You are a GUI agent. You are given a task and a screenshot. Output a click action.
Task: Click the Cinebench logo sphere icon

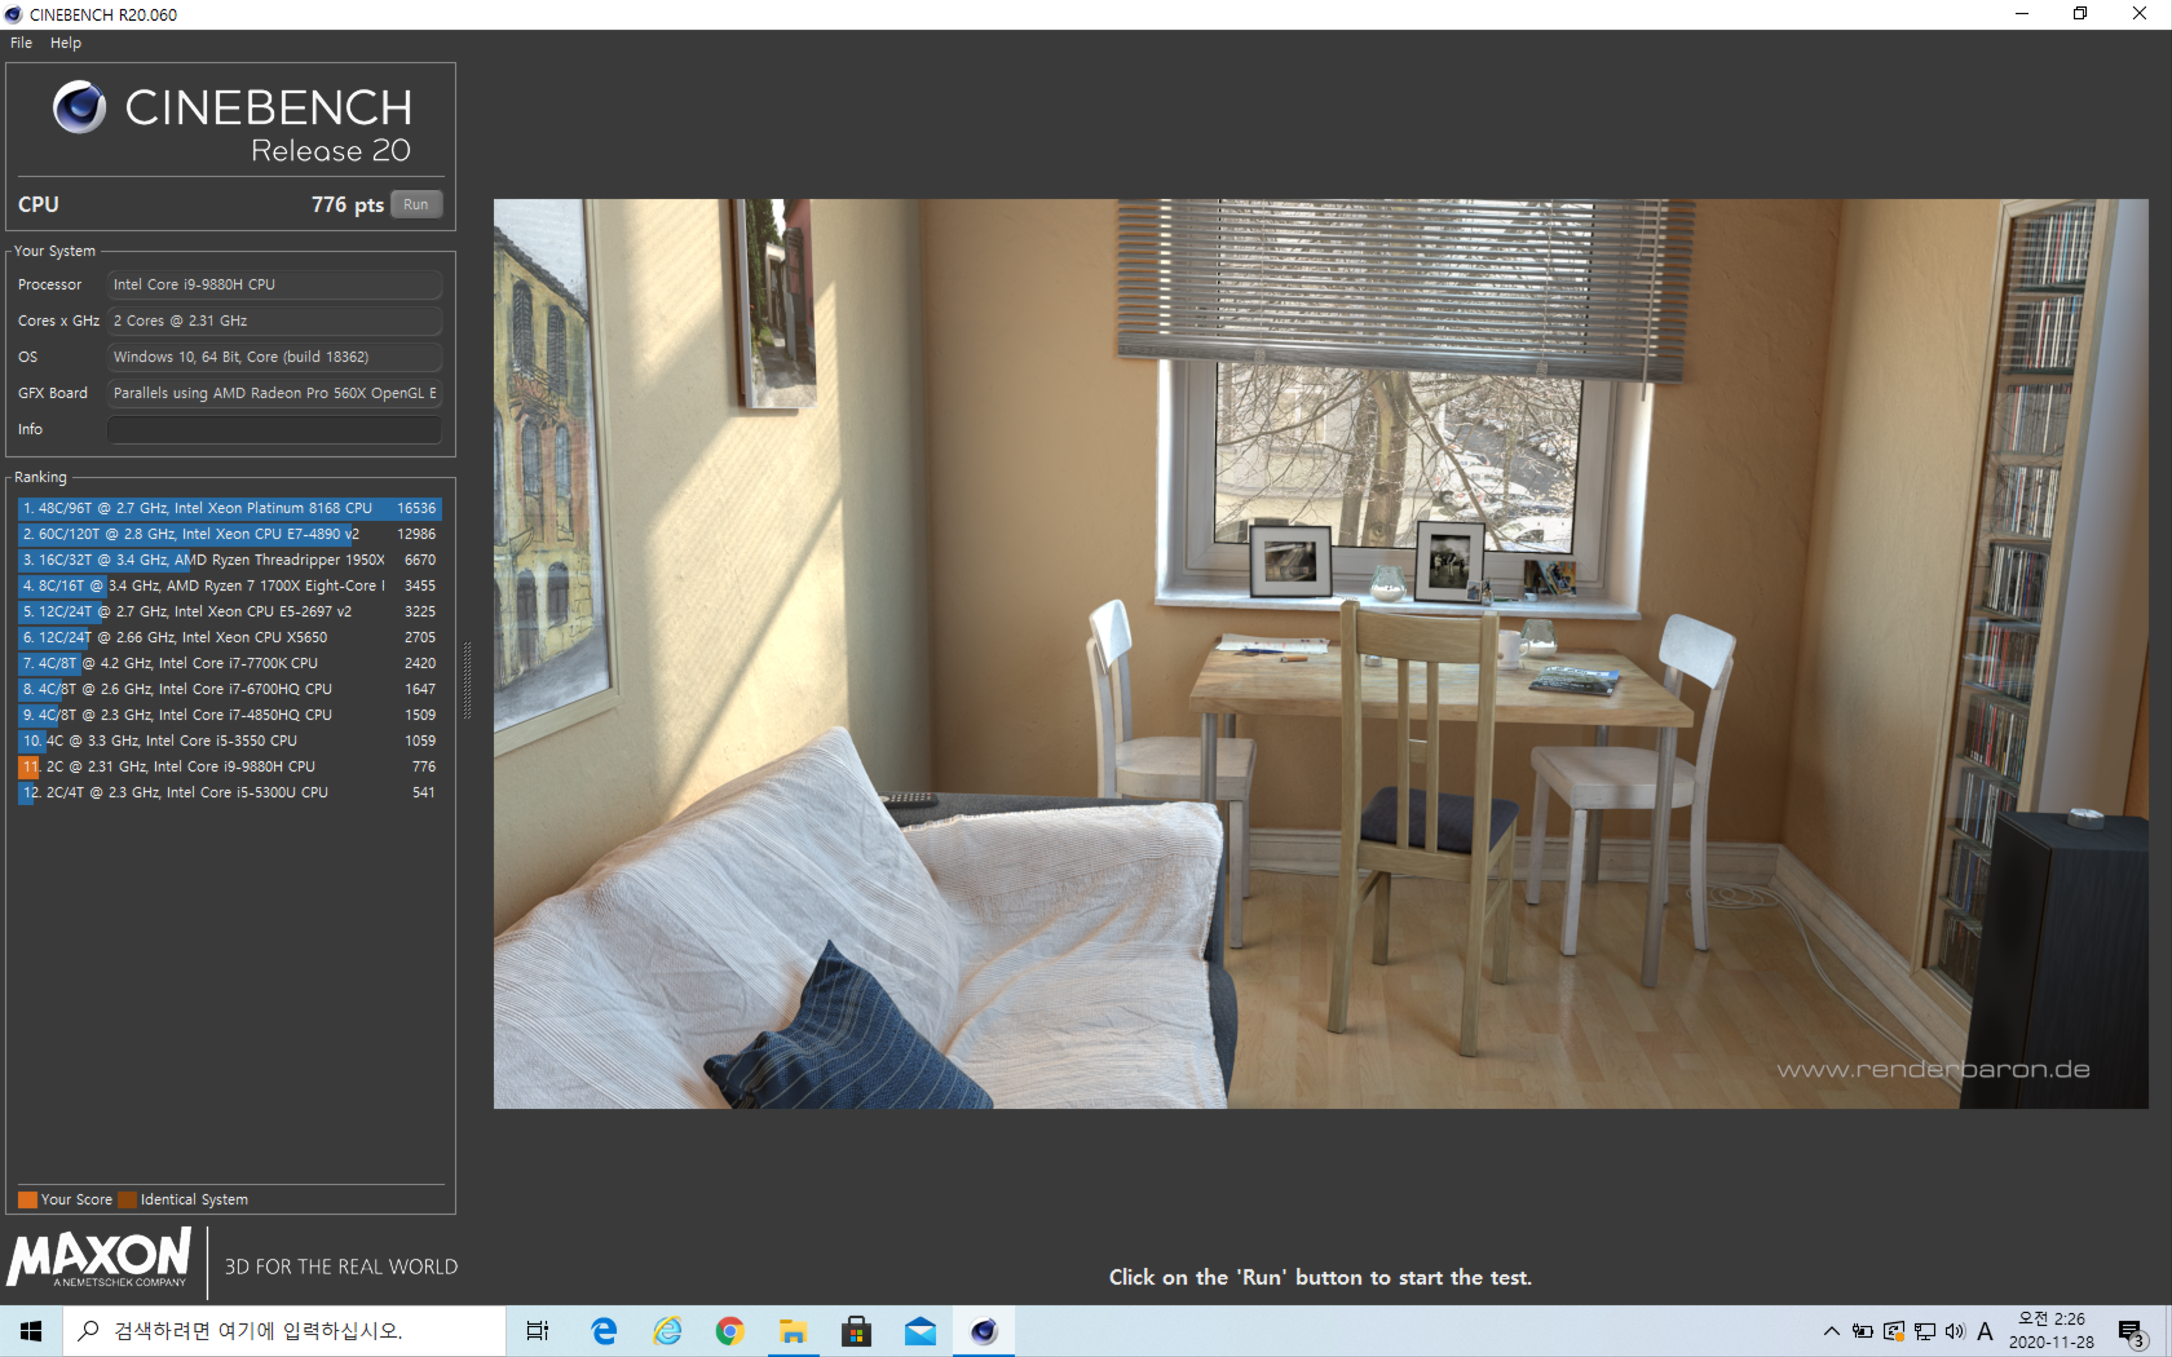(x=79, y=107)
